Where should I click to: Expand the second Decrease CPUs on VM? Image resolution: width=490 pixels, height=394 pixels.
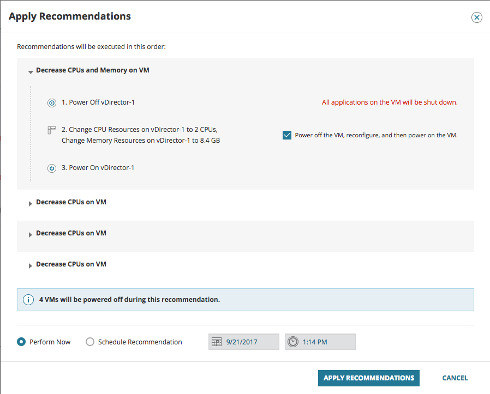(31, 234)
